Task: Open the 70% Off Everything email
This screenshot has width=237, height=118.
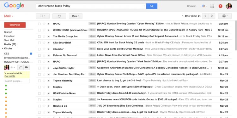Action: pyautogui.click(x=134, y=106)
